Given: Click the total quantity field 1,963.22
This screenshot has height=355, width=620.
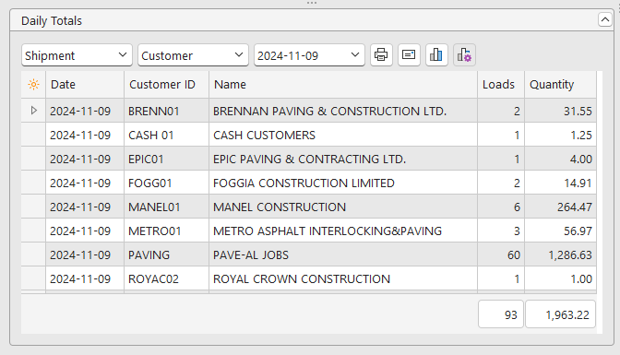Looking at the screenshot, I should 560,314.
